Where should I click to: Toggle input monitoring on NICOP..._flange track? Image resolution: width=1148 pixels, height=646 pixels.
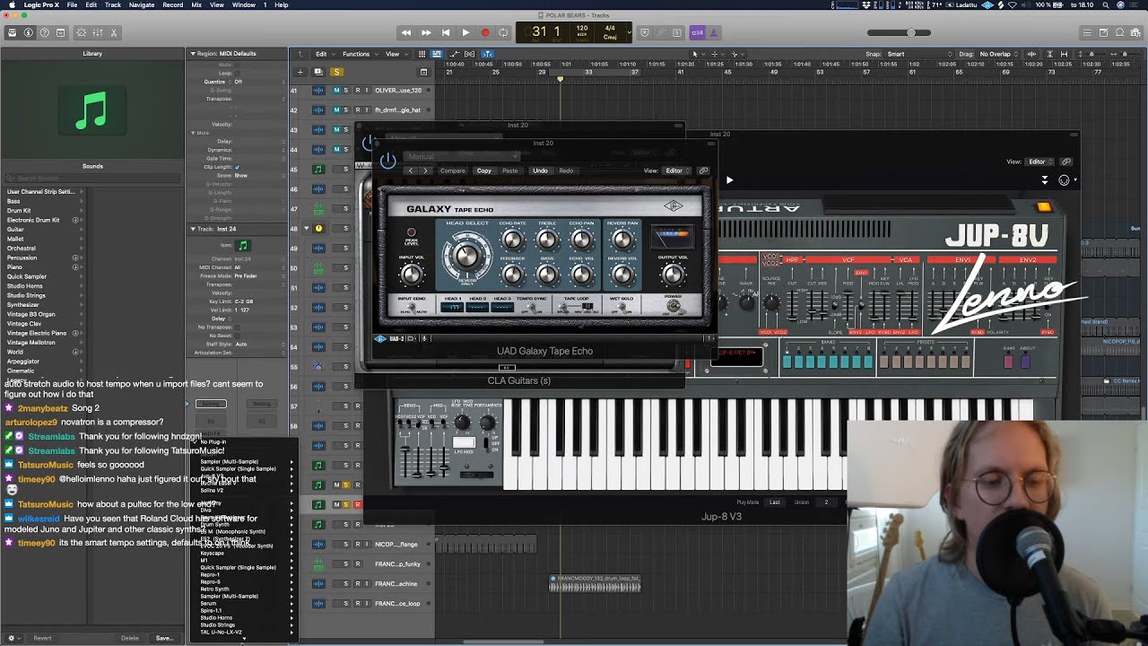[367, 545]
